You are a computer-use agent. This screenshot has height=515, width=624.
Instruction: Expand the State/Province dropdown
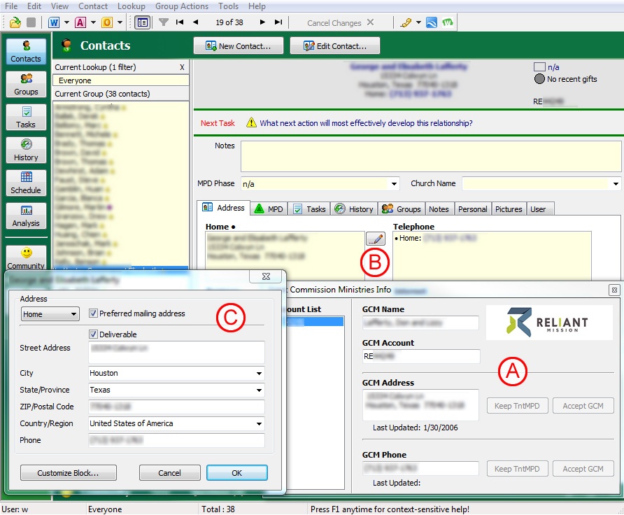(260, 390)
